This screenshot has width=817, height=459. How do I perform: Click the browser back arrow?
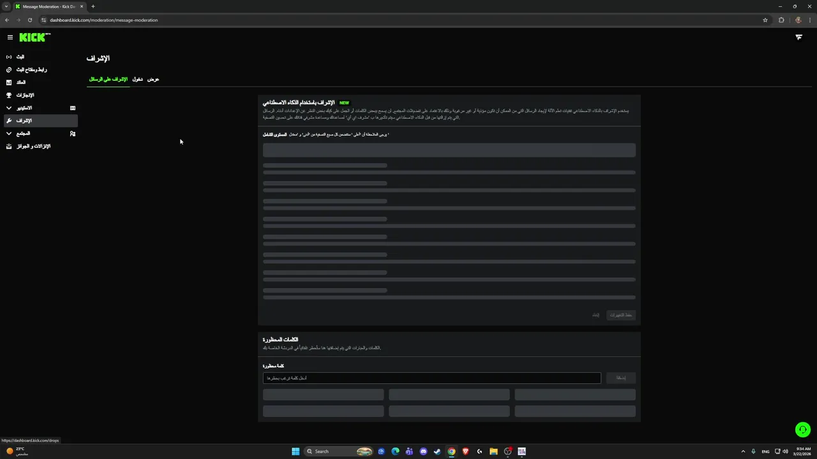click(x=7, y=20)
